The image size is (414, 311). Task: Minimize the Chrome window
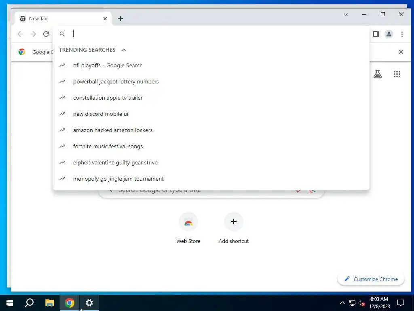click(x=364, y=14)
